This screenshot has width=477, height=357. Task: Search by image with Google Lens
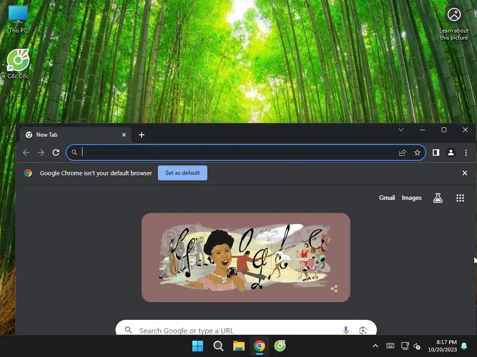point(362,331)
